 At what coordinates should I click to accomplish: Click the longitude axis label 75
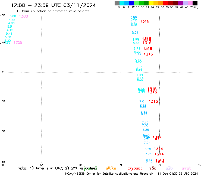199,165
